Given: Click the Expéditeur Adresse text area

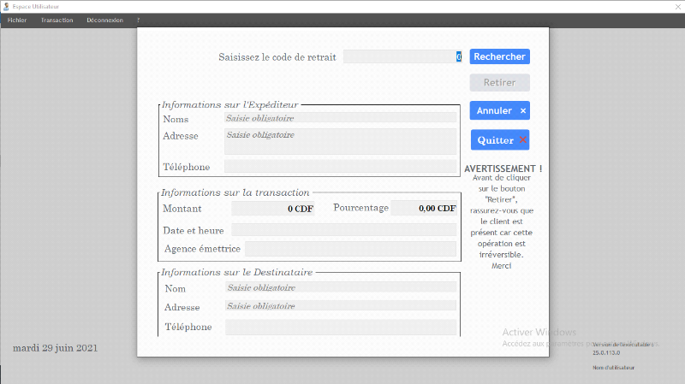Looking at the screenshot, I should pyautogui.click(x=340, y=141).
